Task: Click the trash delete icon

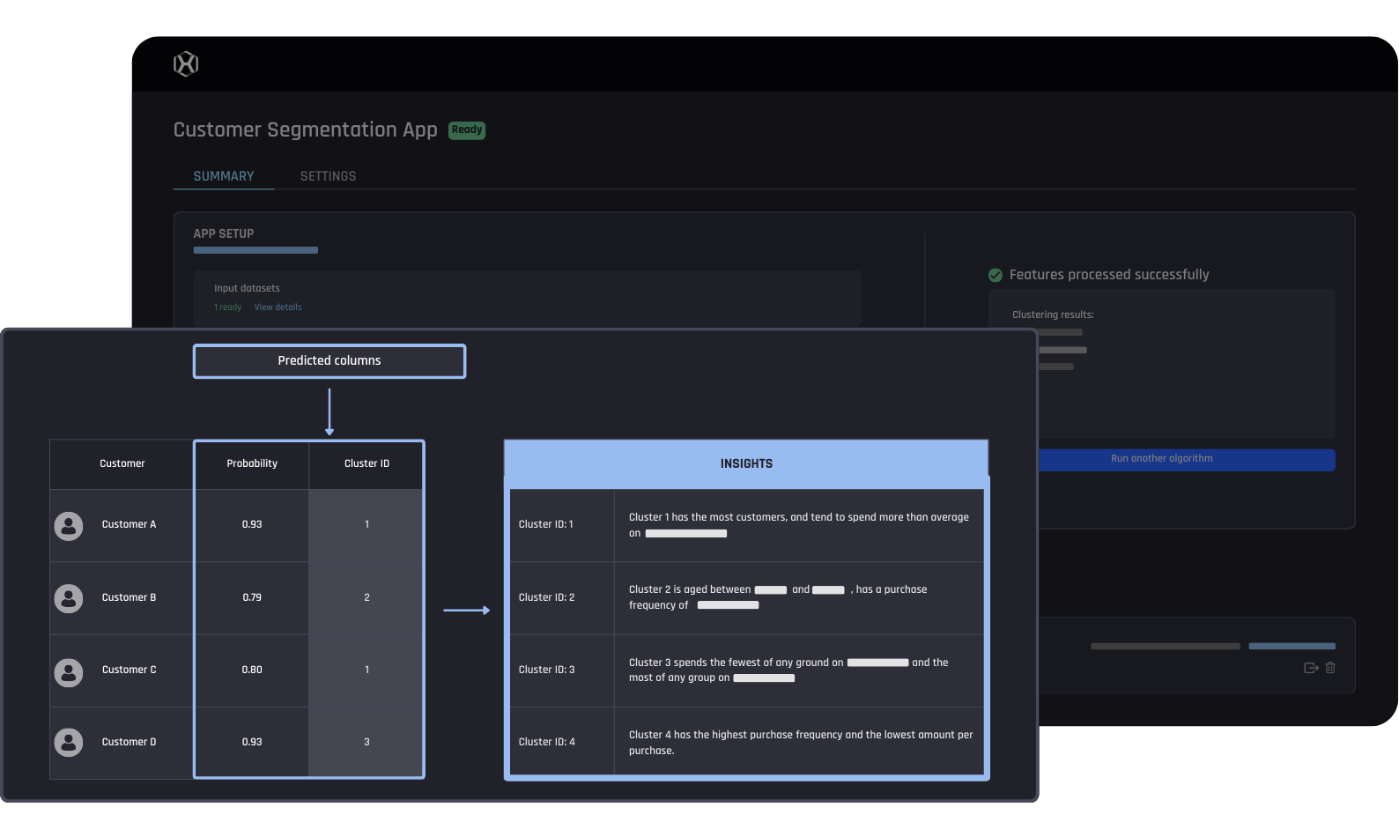Action: [x=1330, y=668]
